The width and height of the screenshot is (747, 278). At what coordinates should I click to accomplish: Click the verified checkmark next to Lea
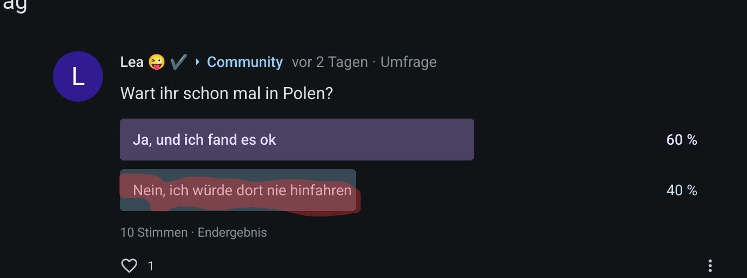(x=178, y=62)
